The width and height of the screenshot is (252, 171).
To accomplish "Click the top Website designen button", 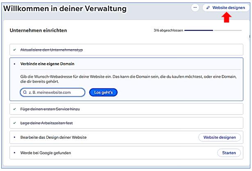I will (x=225, y=8).
